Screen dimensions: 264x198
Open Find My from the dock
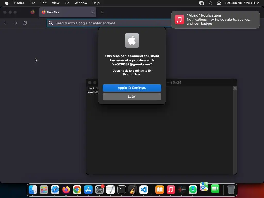193,189
